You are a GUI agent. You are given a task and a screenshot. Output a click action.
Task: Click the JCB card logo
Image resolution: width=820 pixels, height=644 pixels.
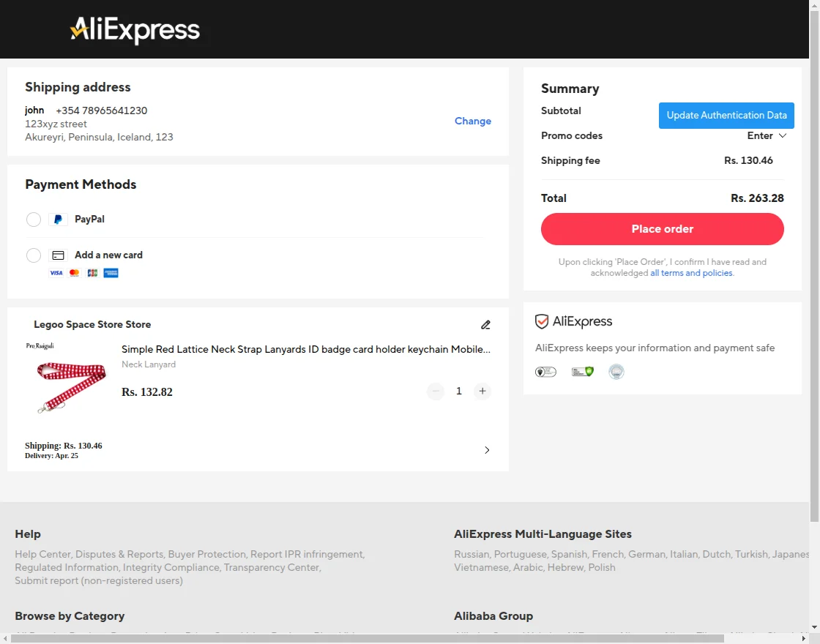click(92, 273)
